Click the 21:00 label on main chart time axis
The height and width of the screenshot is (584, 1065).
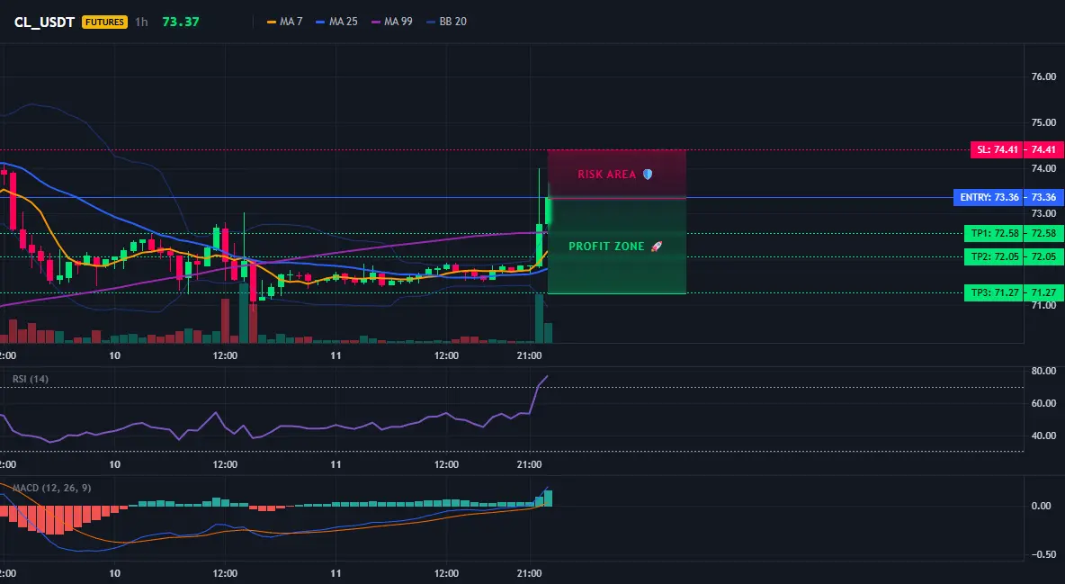click(529, 355)
